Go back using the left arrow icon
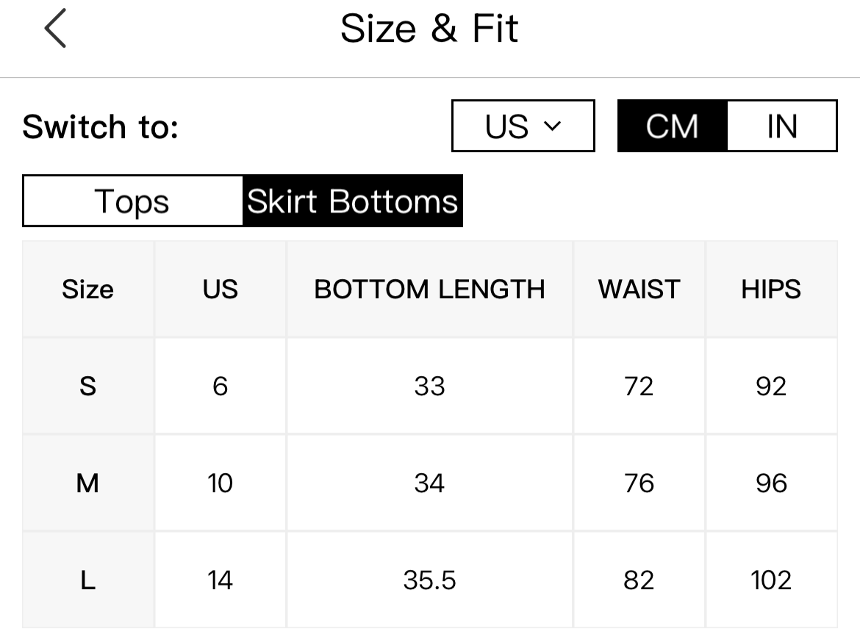860x631 pixels. (55, 28)
